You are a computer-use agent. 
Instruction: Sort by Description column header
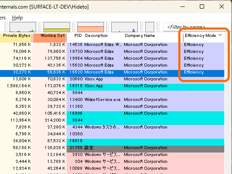96,36
